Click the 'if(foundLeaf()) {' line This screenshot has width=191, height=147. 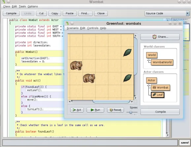click(x=34, y=87)
